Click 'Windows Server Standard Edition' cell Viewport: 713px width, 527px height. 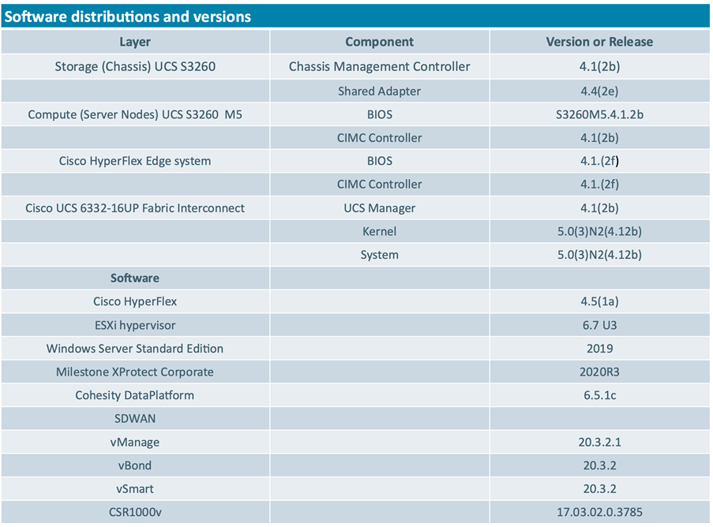135,349
